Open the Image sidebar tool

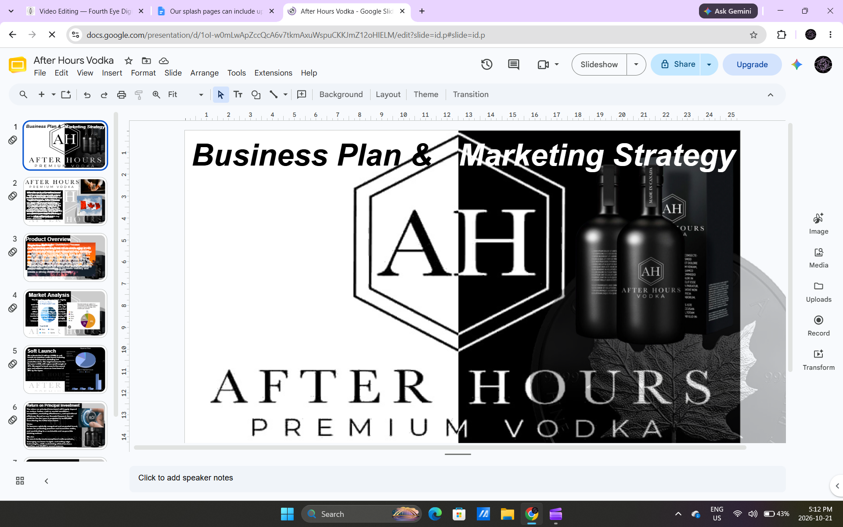pos(818,224)
